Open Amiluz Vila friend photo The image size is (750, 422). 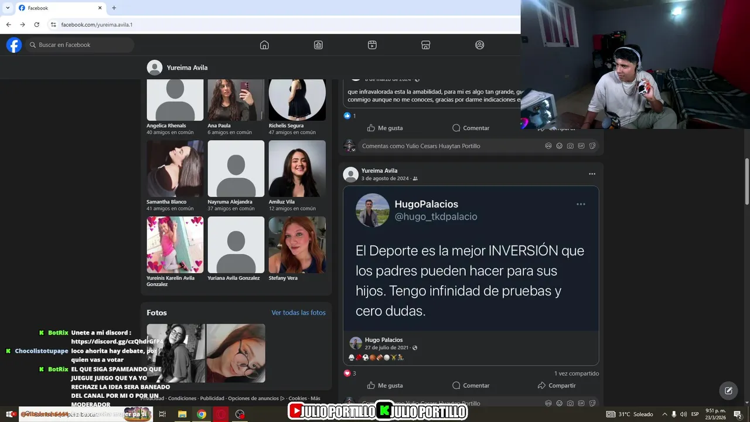[297, 168]
